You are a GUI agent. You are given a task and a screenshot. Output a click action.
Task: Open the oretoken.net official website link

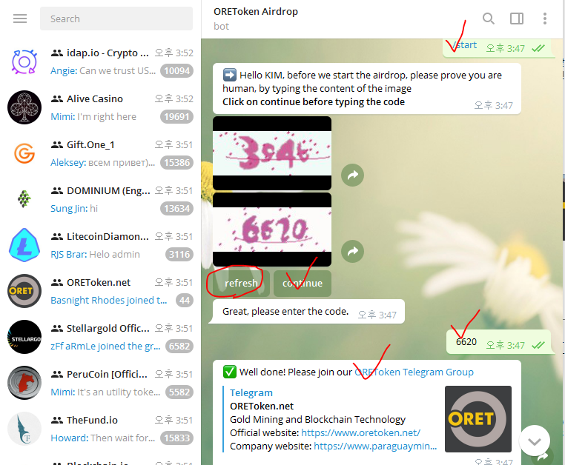pos(360,432)
